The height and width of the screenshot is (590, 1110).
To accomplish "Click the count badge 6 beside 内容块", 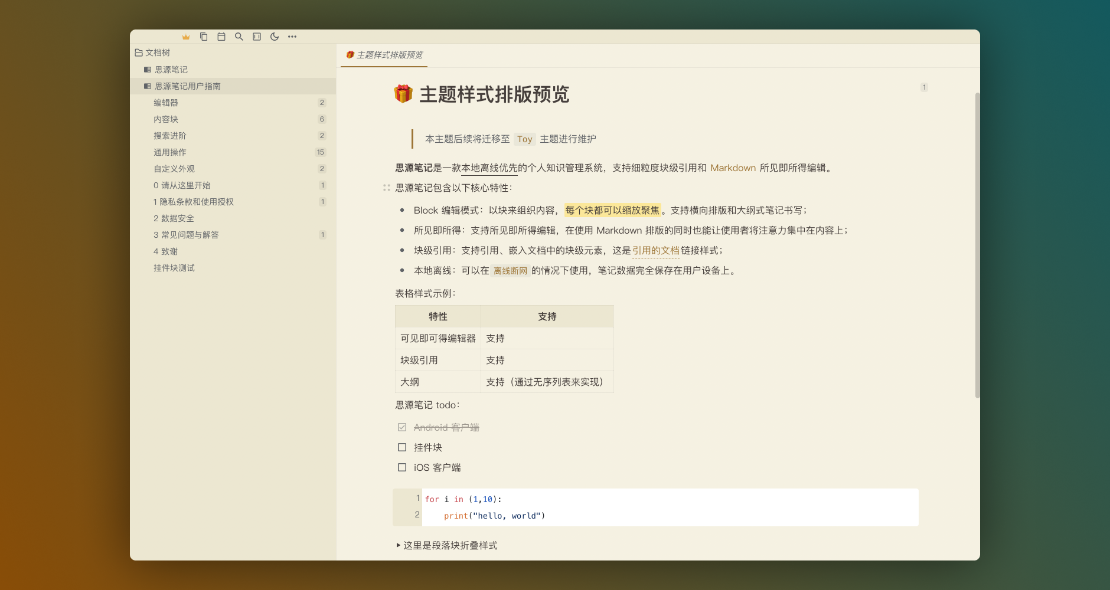I will 322,119.
